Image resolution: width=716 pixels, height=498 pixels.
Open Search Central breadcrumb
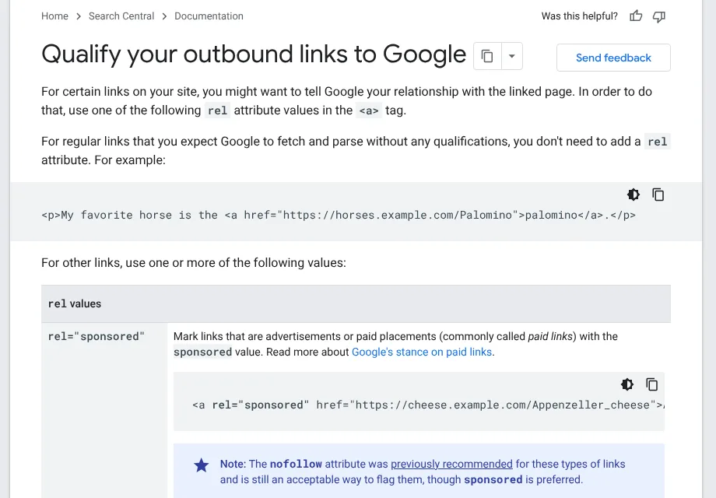(x=121, y=16)
